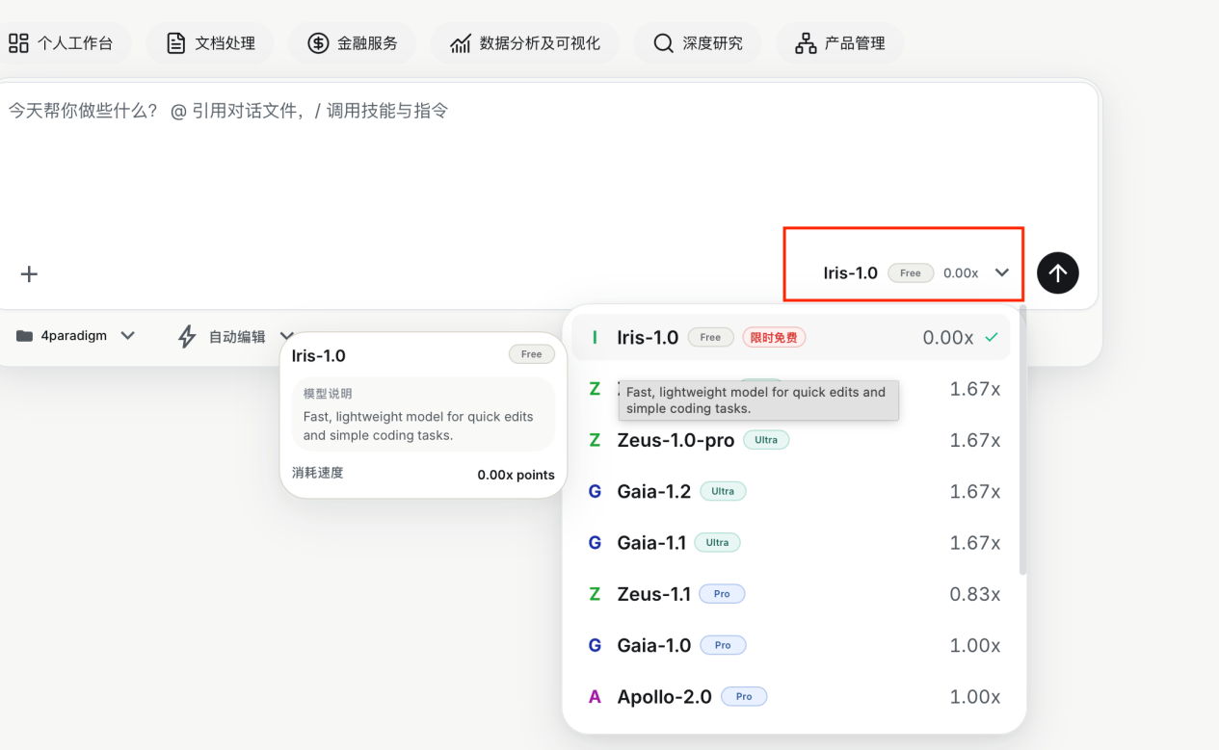Select Iris-1.0 in the model list
1219x750 pixels.
point(790,338)
